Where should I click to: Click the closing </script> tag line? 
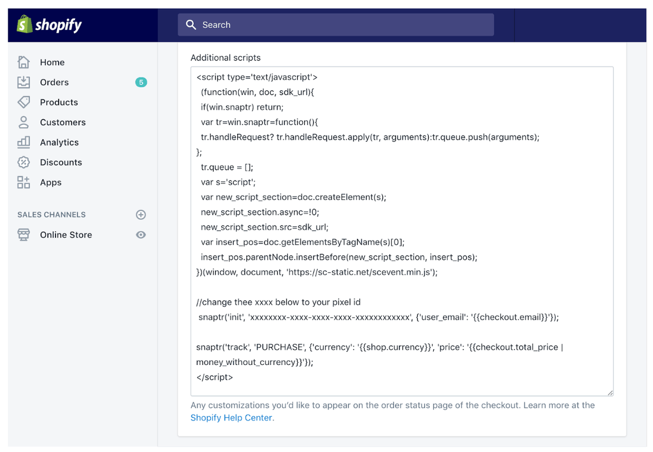[214, 377]
